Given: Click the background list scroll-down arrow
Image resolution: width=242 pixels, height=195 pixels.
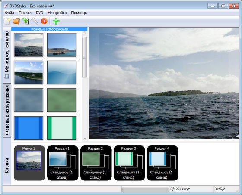Looking at the screenshot, I should (x=85, y=139).
